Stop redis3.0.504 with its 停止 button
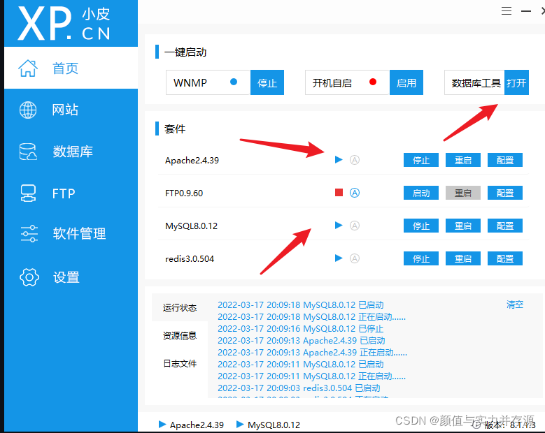This screenshot has height=433, width=545. [421, 258]
